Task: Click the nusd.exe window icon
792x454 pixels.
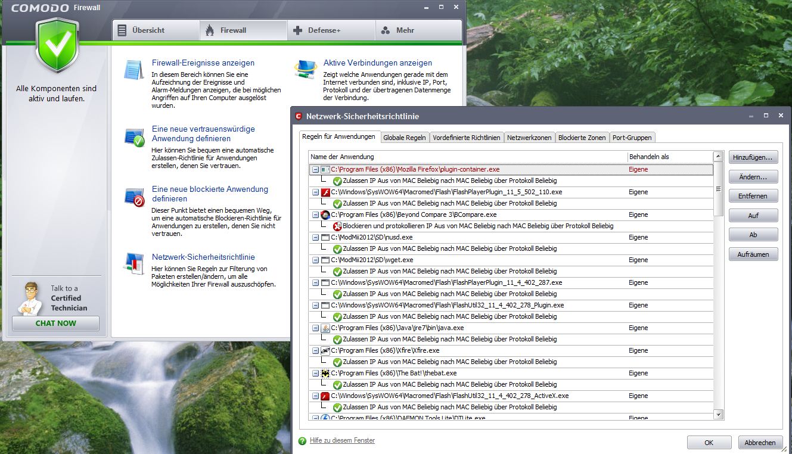Action: point(325,238)
